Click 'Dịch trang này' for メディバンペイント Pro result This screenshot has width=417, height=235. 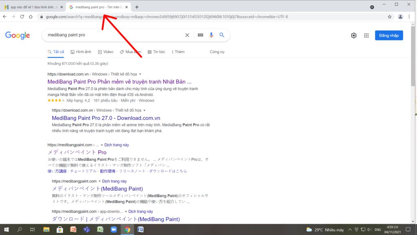pyautogui.click(x=116, y=145)
